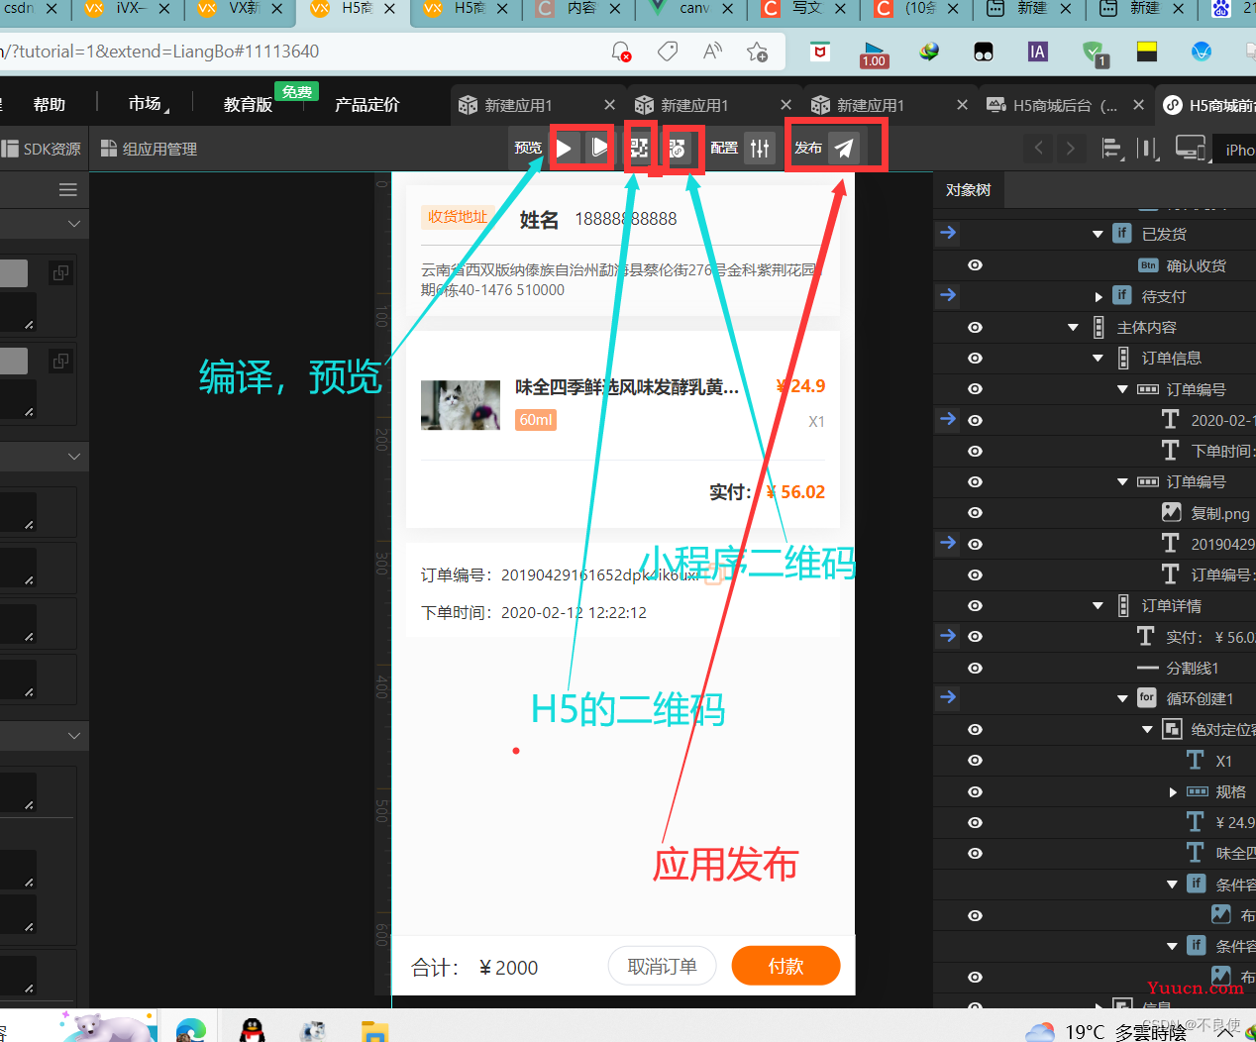Hide the 分割线1 layer

pos(975,668)
